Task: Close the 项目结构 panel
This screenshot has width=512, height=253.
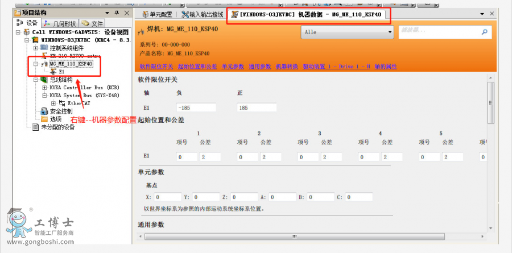Action: click(x=127, y=13)
